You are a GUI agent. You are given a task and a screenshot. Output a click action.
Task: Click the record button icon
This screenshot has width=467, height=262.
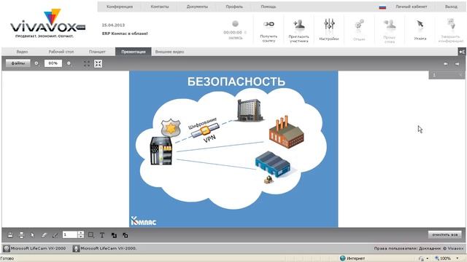(235, 23)
